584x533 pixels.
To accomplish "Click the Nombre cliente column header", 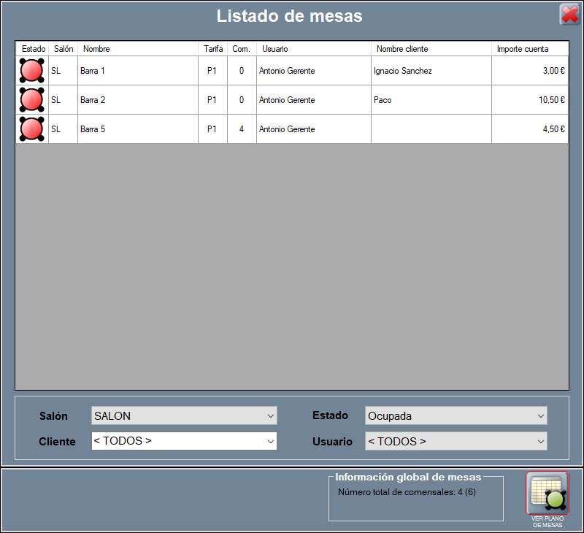I will click(x=431, y=49).
